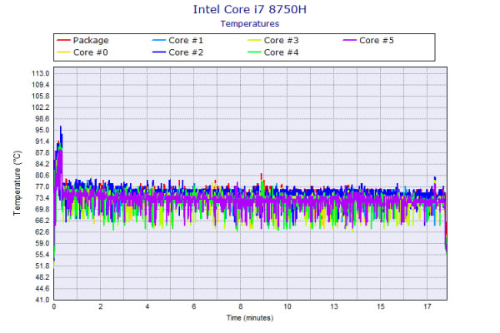Click the 13 tick on the time axis
The width and height of the screenshot is (500, 333).
point(334,306)
